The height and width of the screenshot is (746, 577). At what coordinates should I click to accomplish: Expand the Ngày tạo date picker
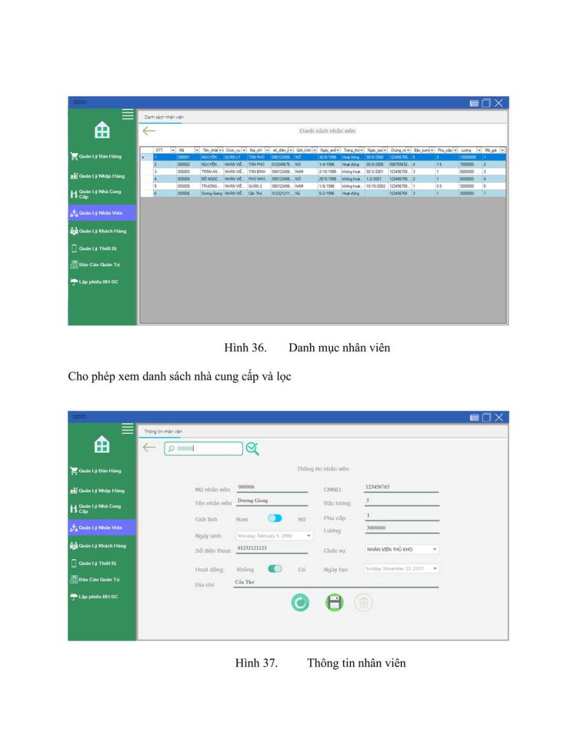435,568
